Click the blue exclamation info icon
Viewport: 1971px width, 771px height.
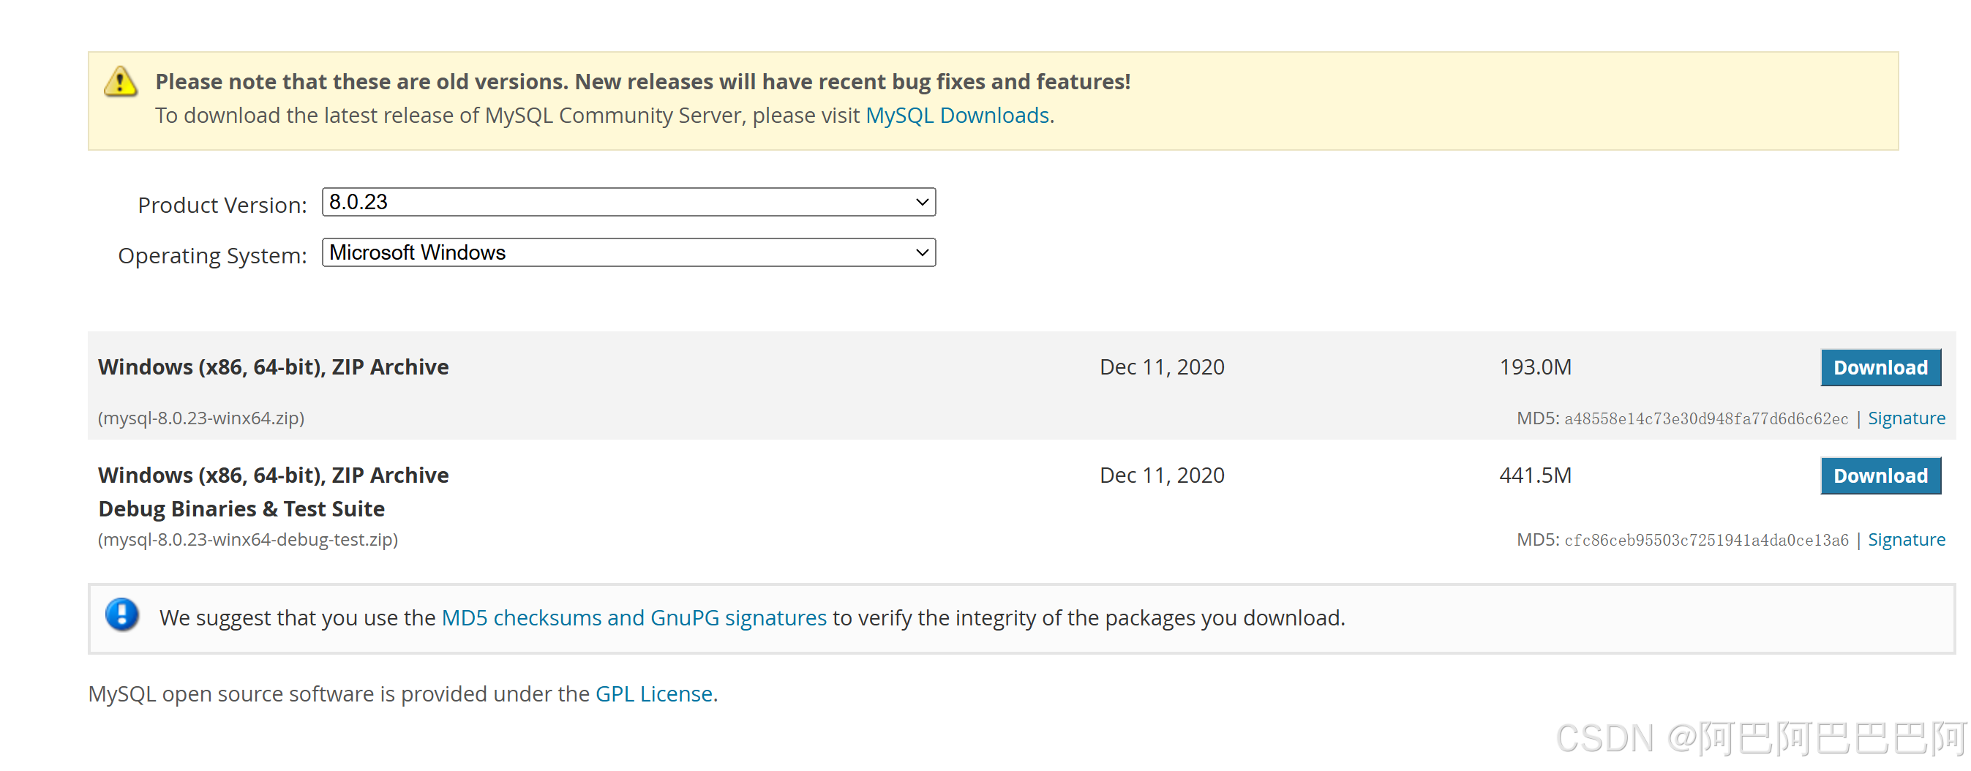[x=122, y=617]
